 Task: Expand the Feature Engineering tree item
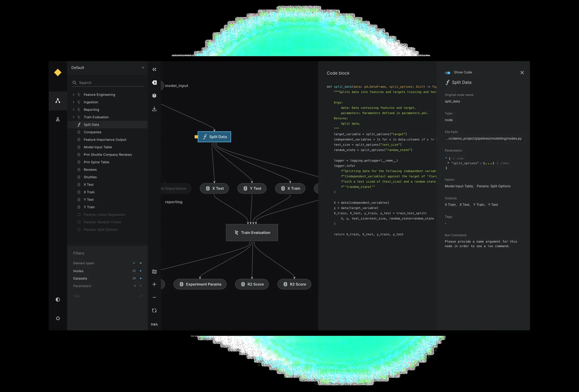[73, 95]
